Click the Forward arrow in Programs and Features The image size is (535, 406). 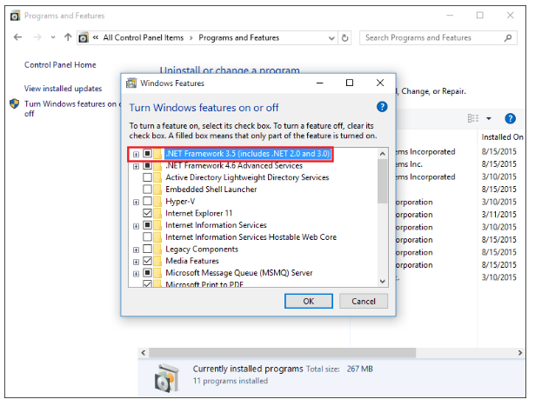pyautogui.click(x=37, y=37)
